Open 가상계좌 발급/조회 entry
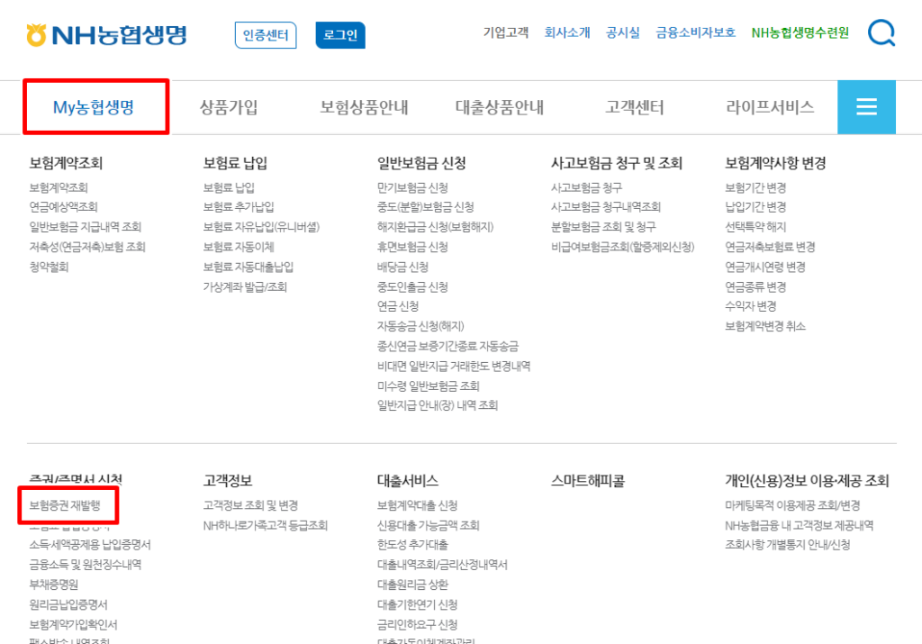Screen dimensions: 922x644 245,287
